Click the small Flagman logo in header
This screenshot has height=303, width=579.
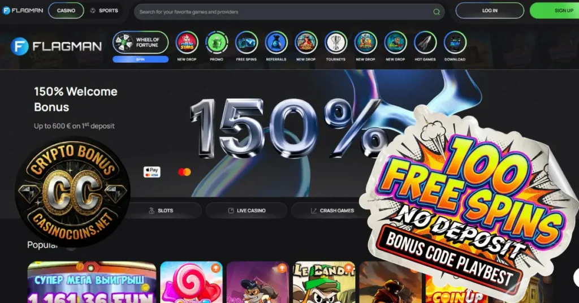coord(23,11)
